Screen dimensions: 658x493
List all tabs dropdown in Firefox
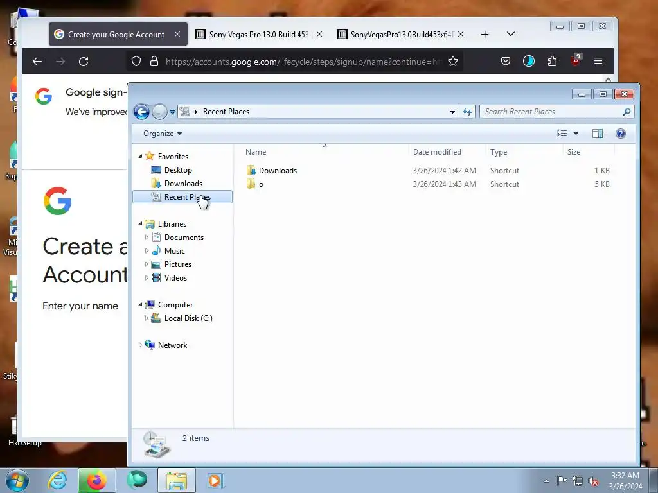(x=511, y=34)
